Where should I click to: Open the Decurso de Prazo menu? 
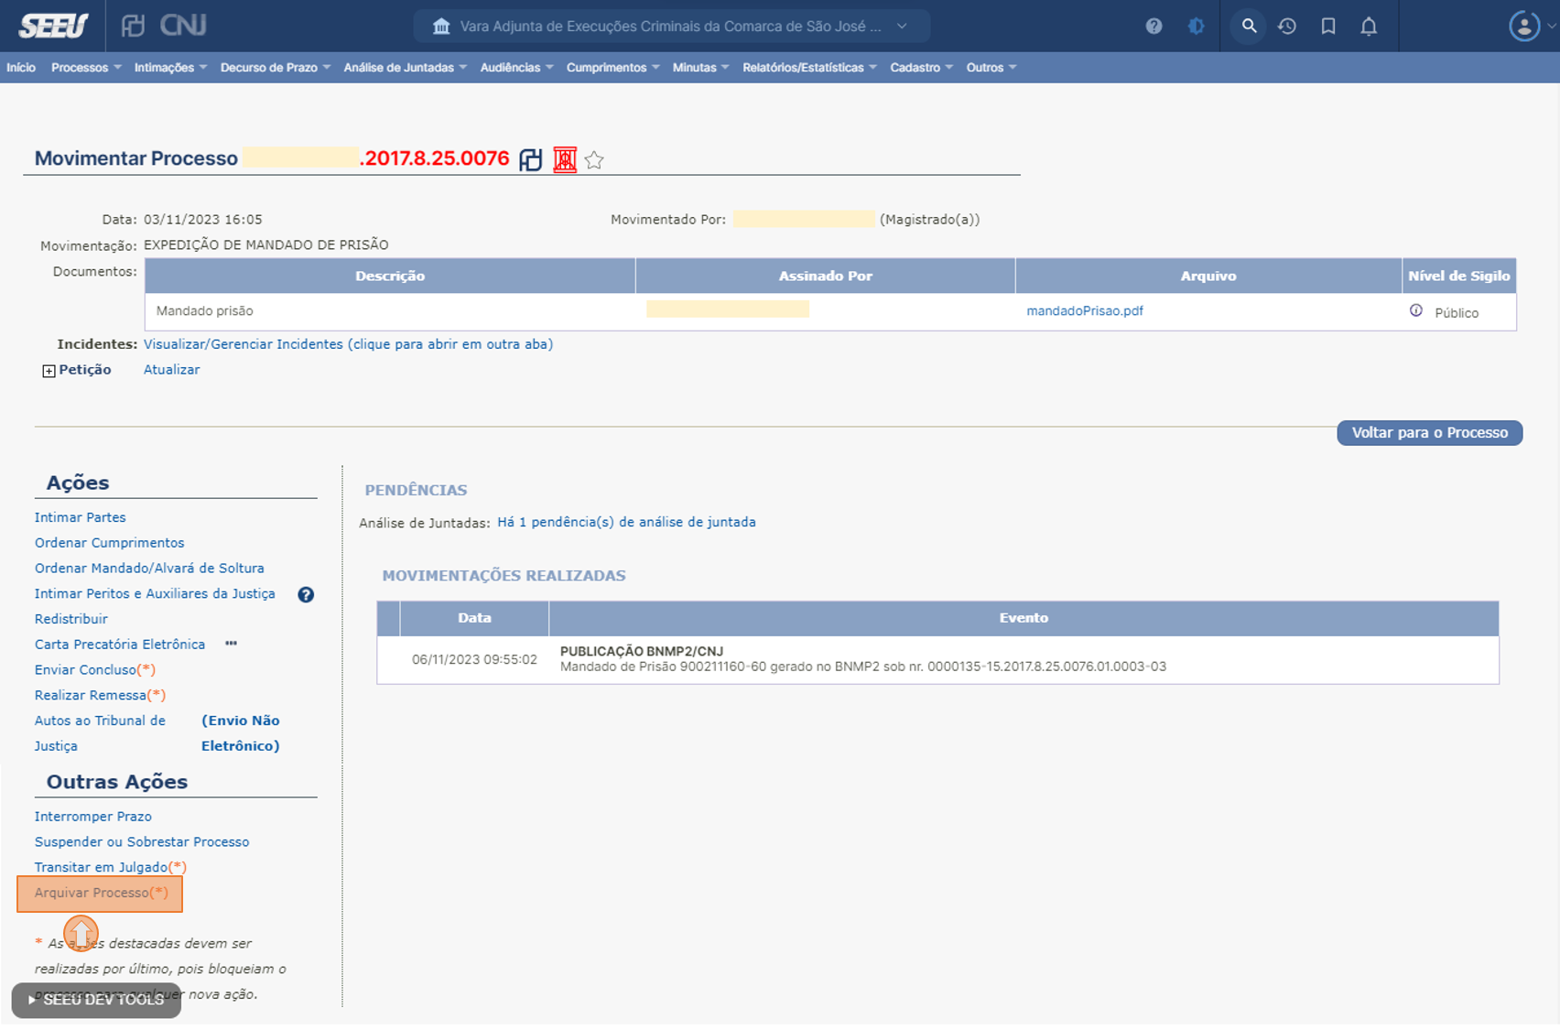(x=276, y=68)
